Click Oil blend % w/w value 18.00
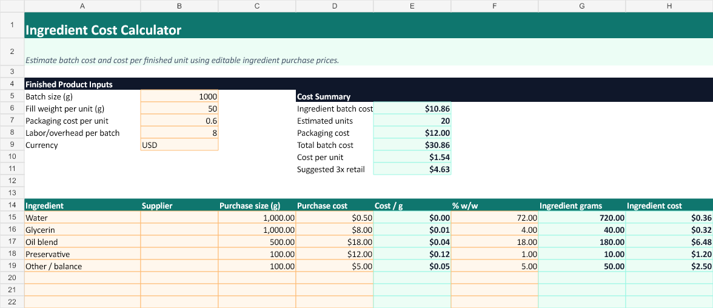Screen dimensions: 713x308 495,241
